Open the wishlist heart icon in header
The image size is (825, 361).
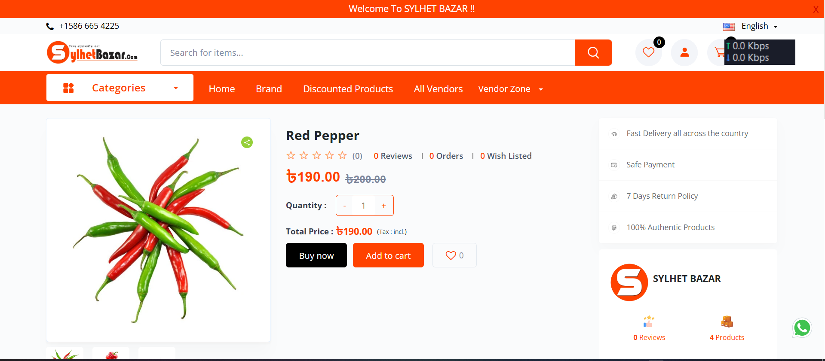pyautogui.click(x=648, y=52)
